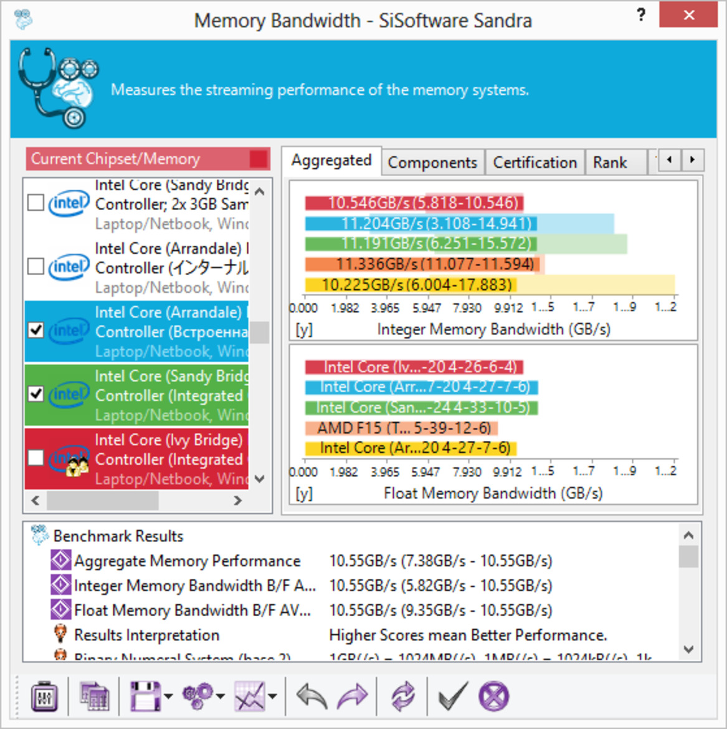Switch to the Aggregated tab
727x729 pixels.
tap(331, 160)
